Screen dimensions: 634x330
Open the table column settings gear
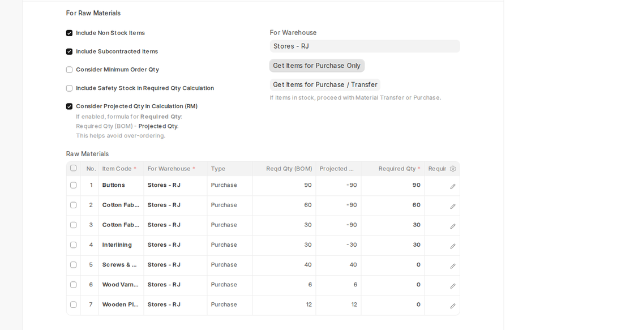tap(453, 169)
